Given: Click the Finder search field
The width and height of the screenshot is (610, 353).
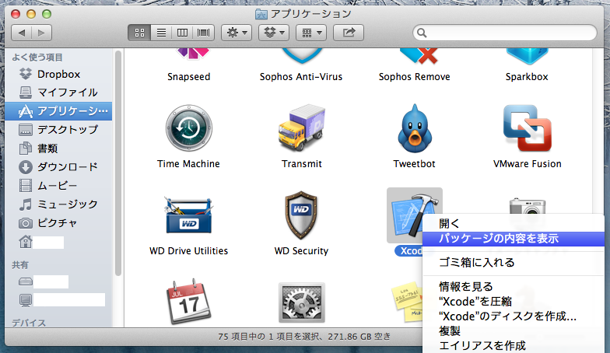Looking at the screenshot, I should 504,33.
